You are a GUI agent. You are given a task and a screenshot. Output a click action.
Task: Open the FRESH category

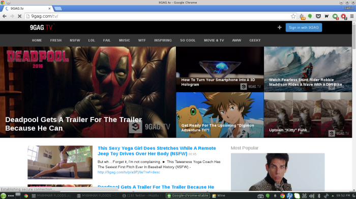(x=56, y=40)
